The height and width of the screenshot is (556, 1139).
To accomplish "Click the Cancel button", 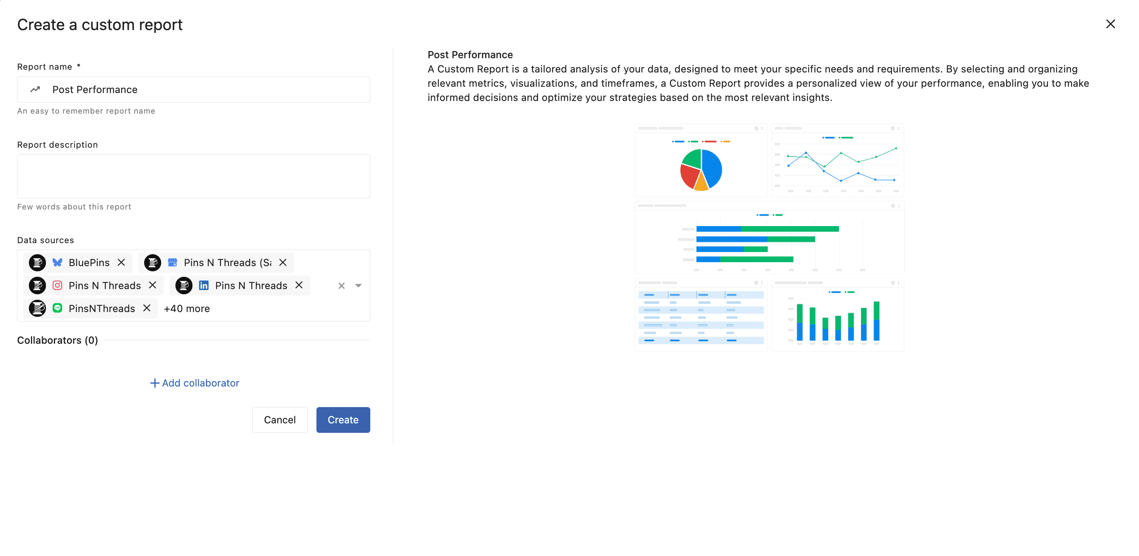I will click(280, 420).
